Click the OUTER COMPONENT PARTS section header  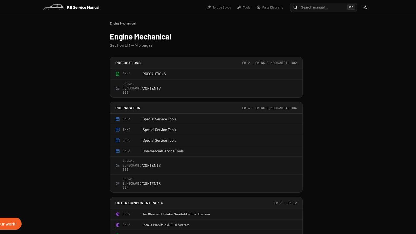click(206, 203)
